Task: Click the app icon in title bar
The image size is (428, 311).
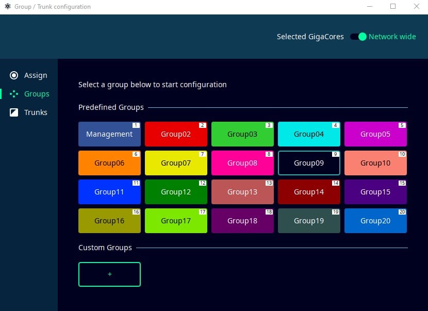Action: click(7, 7)
